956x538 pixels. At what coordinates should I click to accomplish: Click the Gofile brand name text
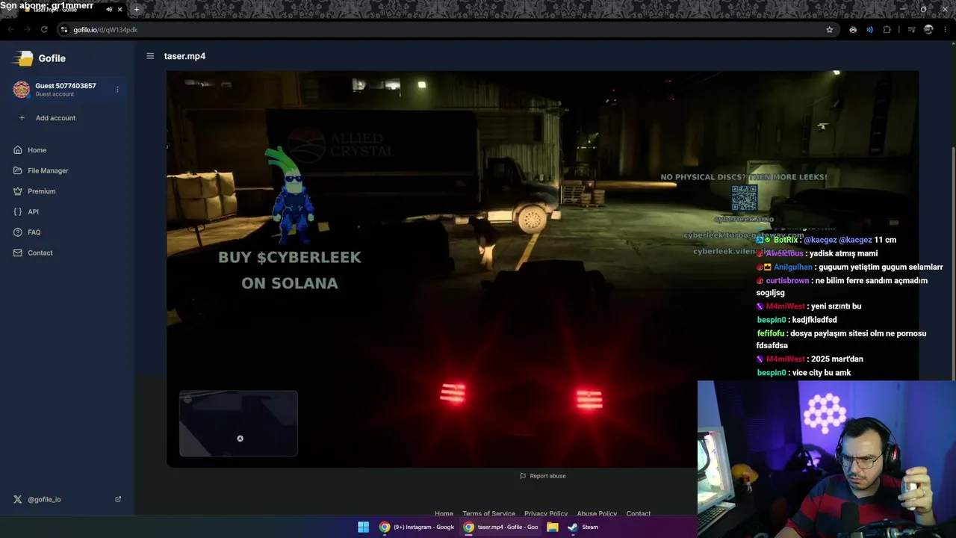click(52, 58)
